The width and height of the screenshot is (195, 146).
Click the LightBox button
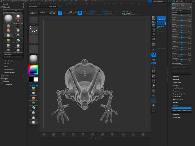pos(43,13)
